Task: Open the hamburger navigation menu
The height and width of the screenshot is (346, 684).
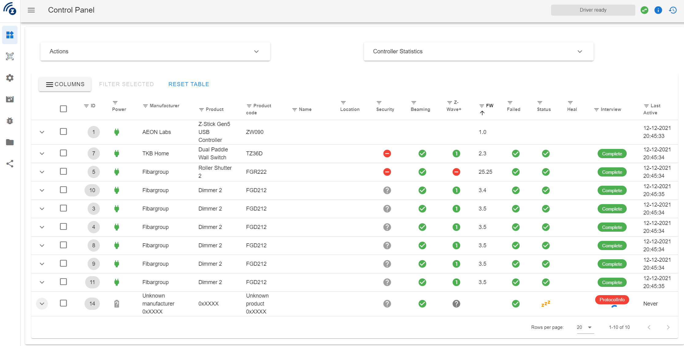Action: point(31,10)
